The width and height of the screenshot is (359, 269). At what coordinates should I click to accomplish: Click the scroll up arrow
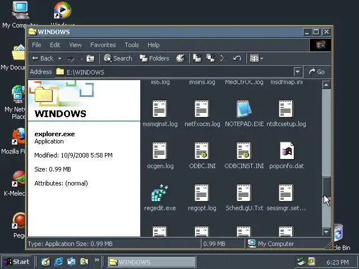pyautogui.click(x=326, y=85)
